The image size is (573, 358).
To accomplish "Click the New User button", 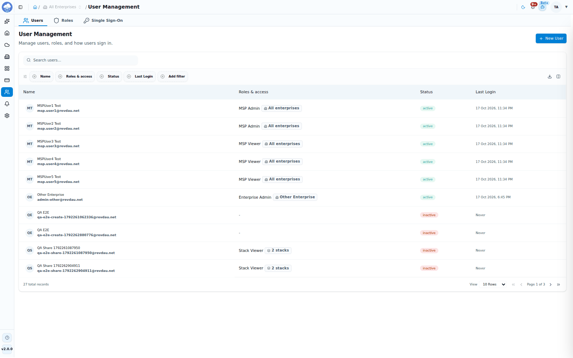I will pos(551,38).
